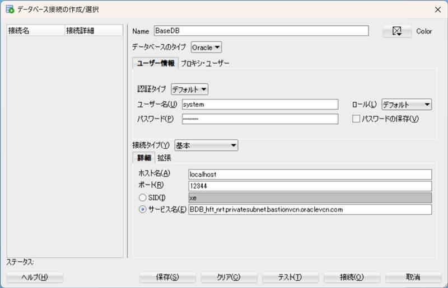Select the SID radio button
Image resolution: width=448 pixels, height=288 pixels.
[x=142, y=197]
